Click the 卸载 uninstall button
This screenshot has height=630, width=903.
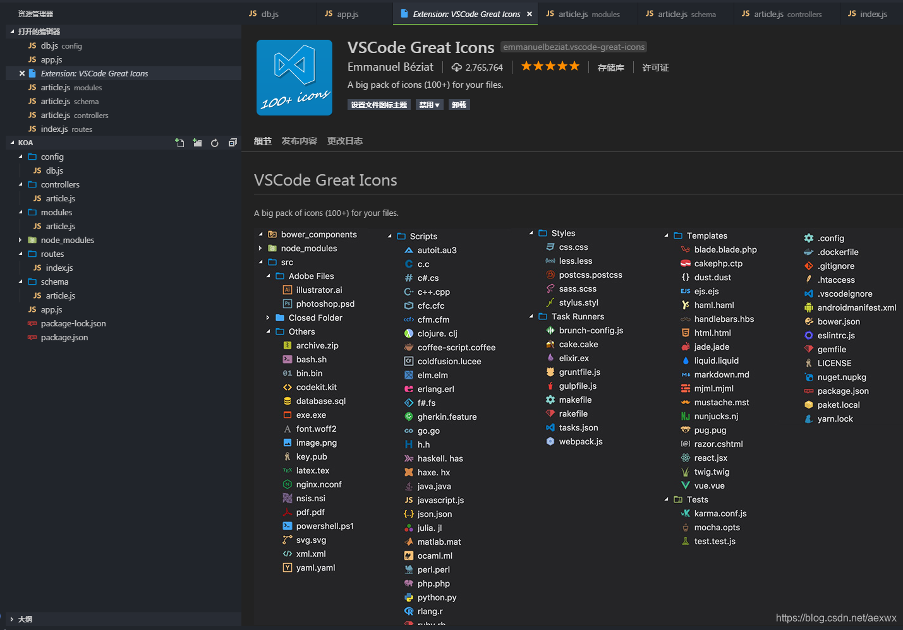point(459,105)
